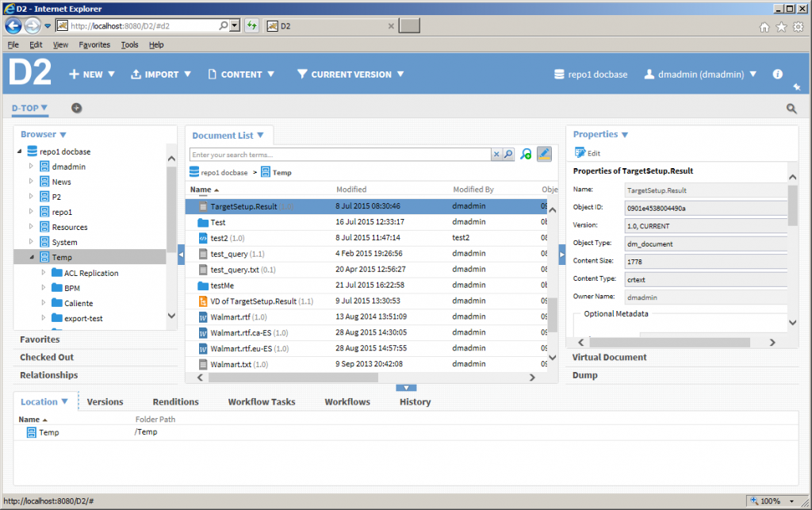Open the CONTENT dropdown
This screenshot has height=510, width=812.
242,74
